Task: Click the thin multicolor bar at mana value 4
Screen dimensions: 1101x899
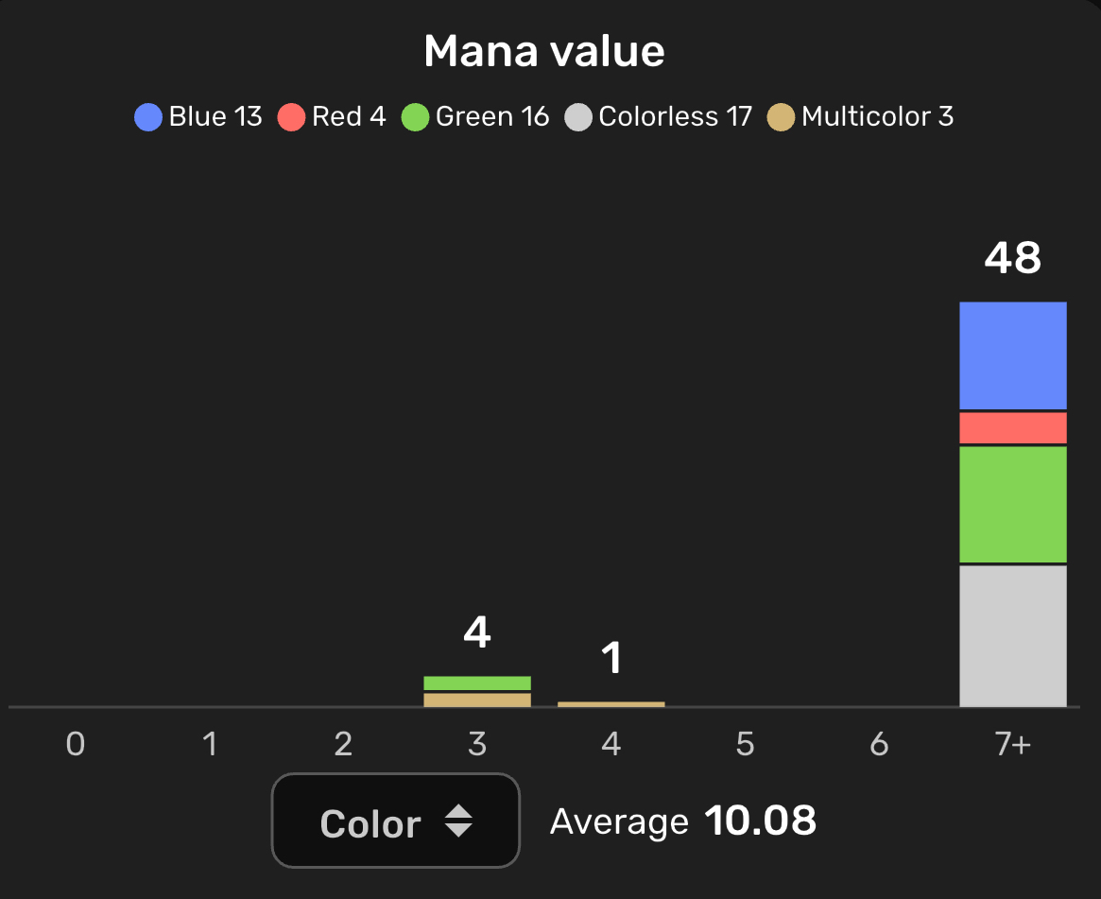Action: (611, 703)
